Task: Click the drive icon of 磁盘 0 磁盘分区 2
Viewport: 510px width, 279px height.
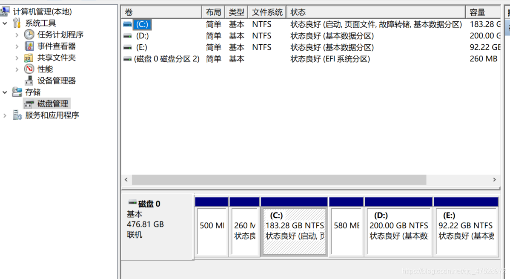Action: pyautogui.click(x=128, y=59)
